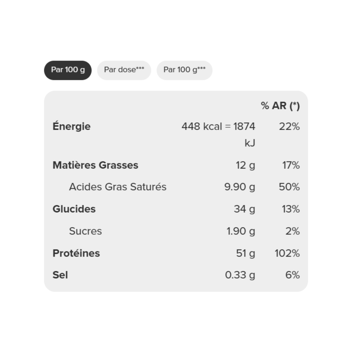Select the 34 g carbohydrate value

[x=244, y=209]
